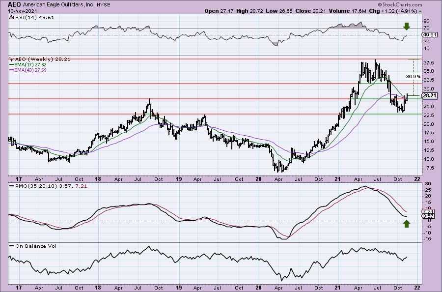Click the green EMA(17) legend line swatch
Viewport: 442px width, 292px height.
tap(12, 64)
